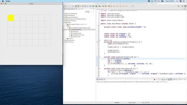Click the Open Perspective icon
This screenshot has width=187, height=105.
point(182,6)
